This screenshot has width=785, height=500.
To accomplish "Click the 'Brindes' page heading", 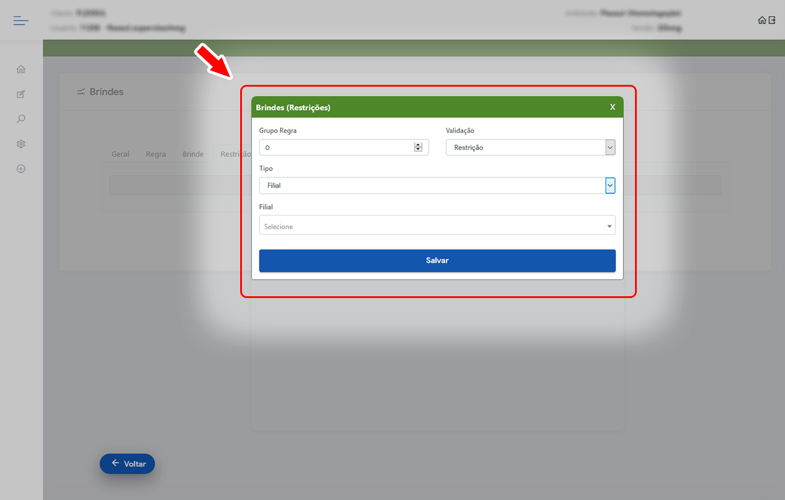I will pyautogui.click(x=107, y=92).
